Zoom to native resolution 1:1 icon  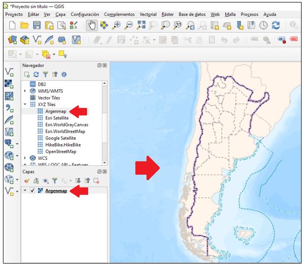coord(177,26)
